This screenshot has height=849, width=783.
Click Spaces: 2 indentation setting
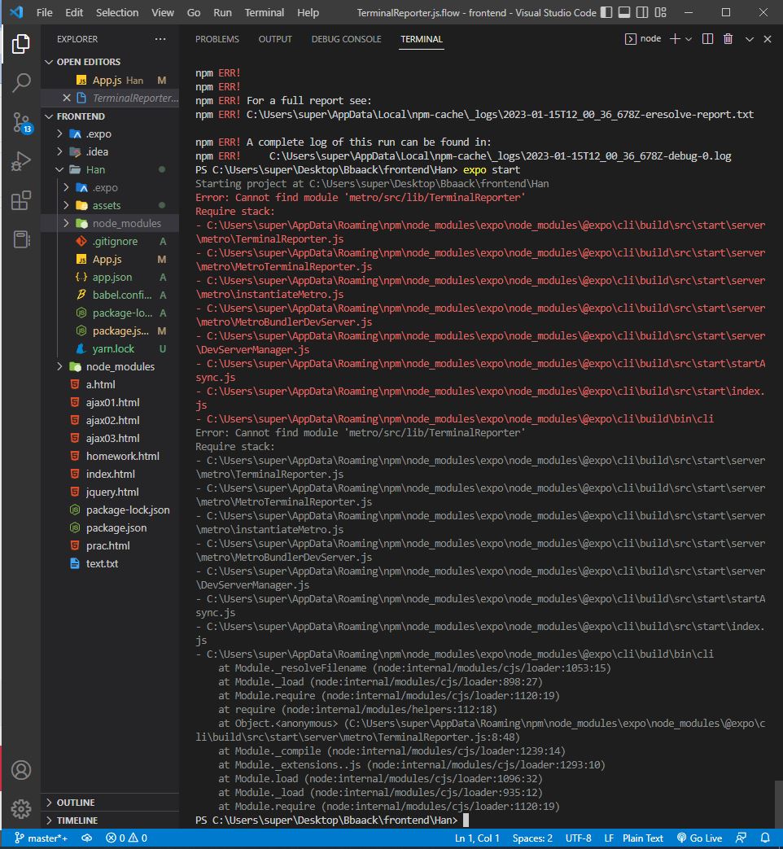pos(532,838)
